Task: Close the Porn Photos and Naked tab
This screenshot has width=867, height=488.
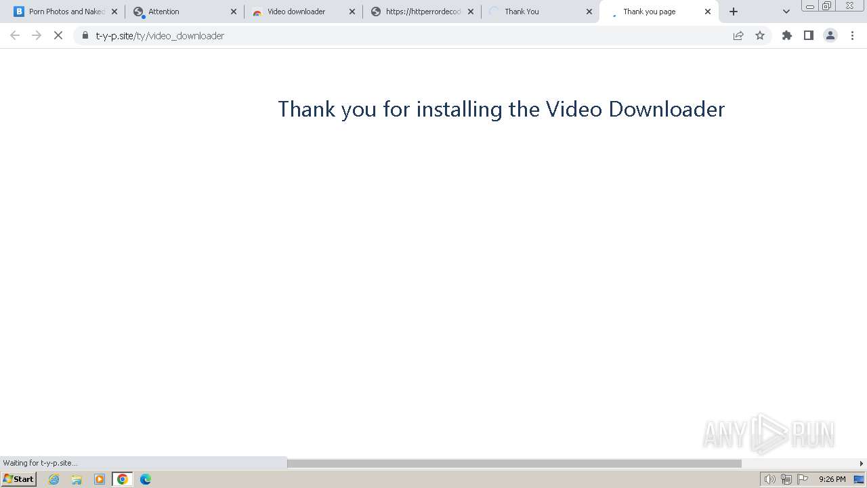Action: tap(114, 12)
